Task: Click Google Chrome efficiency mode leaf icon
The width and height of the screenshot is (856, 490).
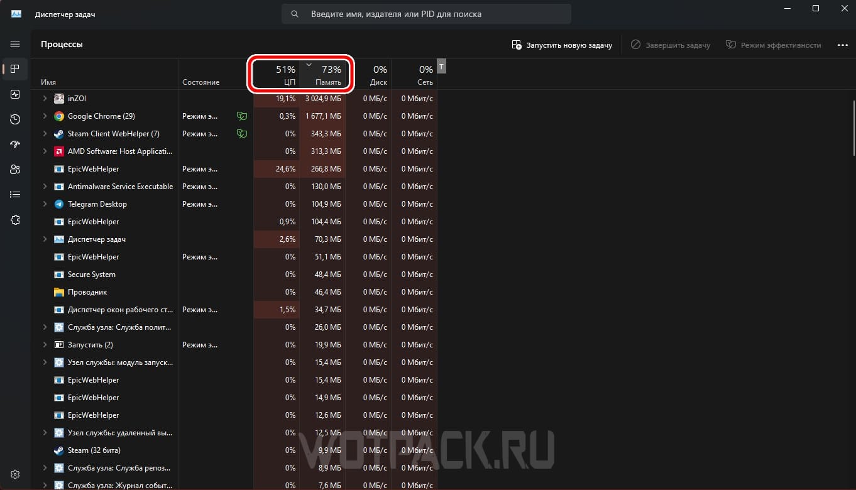Action: coord(241,116)
